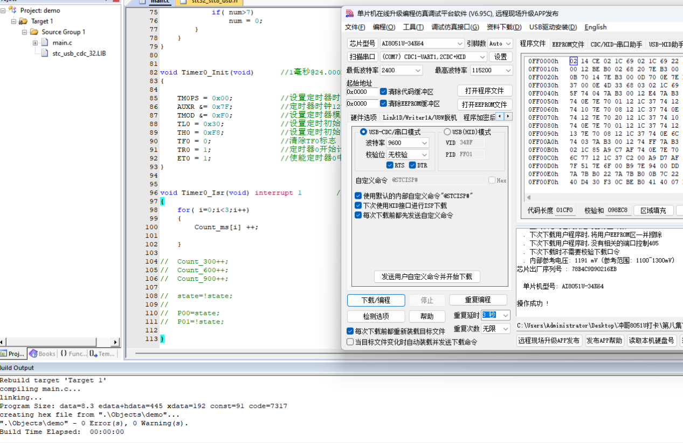Click the stc_usb_cdc_32.LIB file icon

[45, 53]
